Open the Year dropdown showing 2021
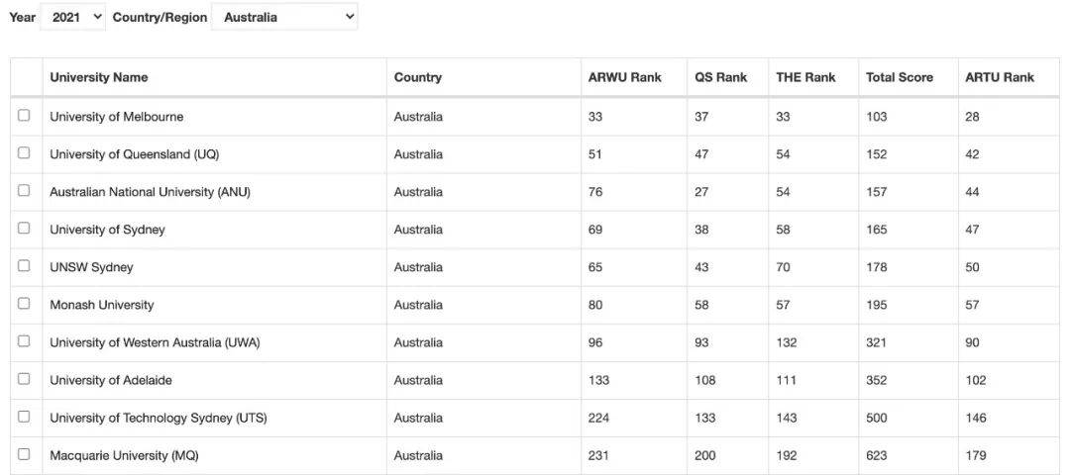This screenshot has width=1070, height=475. (72, 17)
